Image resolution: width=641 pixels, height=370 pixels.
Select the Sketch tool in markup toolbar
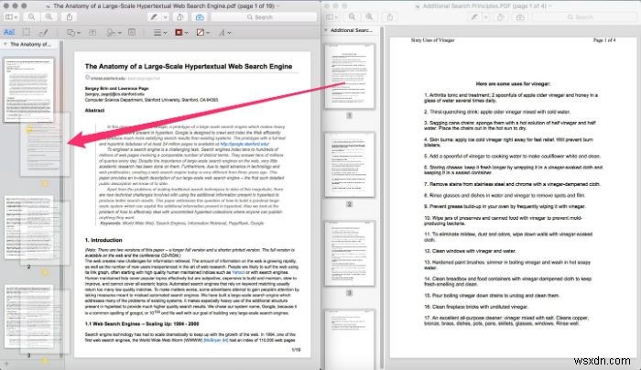43,32
